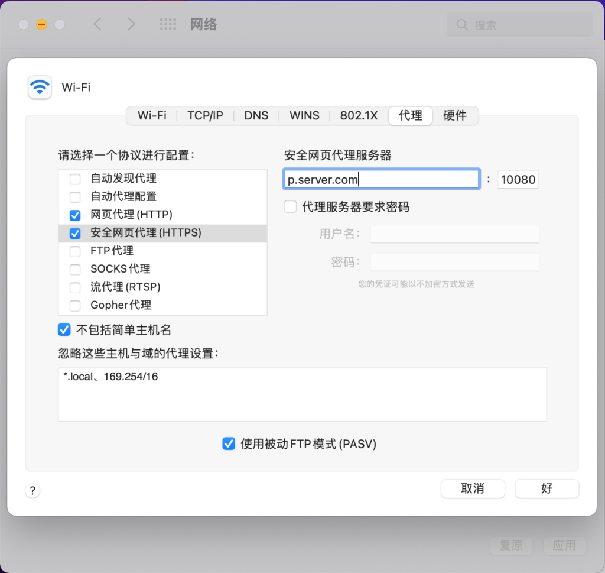Click the bypass hosts text area
This screenshot has width=605, height=573.
tap(302, 394)
